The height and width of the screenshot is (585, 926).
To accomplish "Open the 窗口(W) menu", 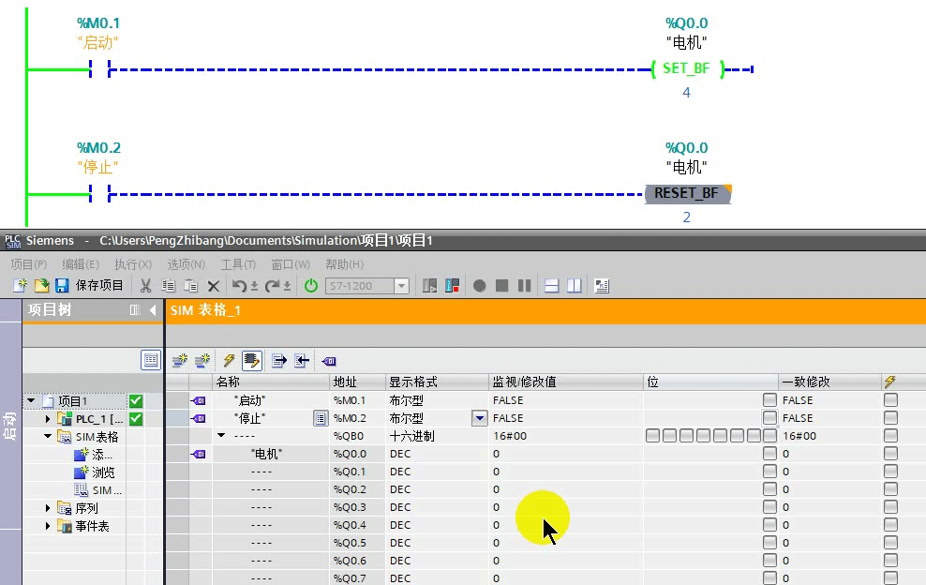I will (291, 264).
